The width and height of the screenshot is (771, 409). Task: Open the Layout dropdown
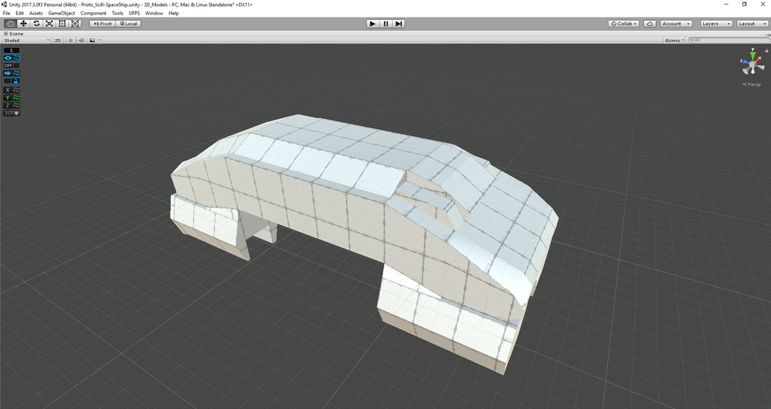[x=752, y=24]
